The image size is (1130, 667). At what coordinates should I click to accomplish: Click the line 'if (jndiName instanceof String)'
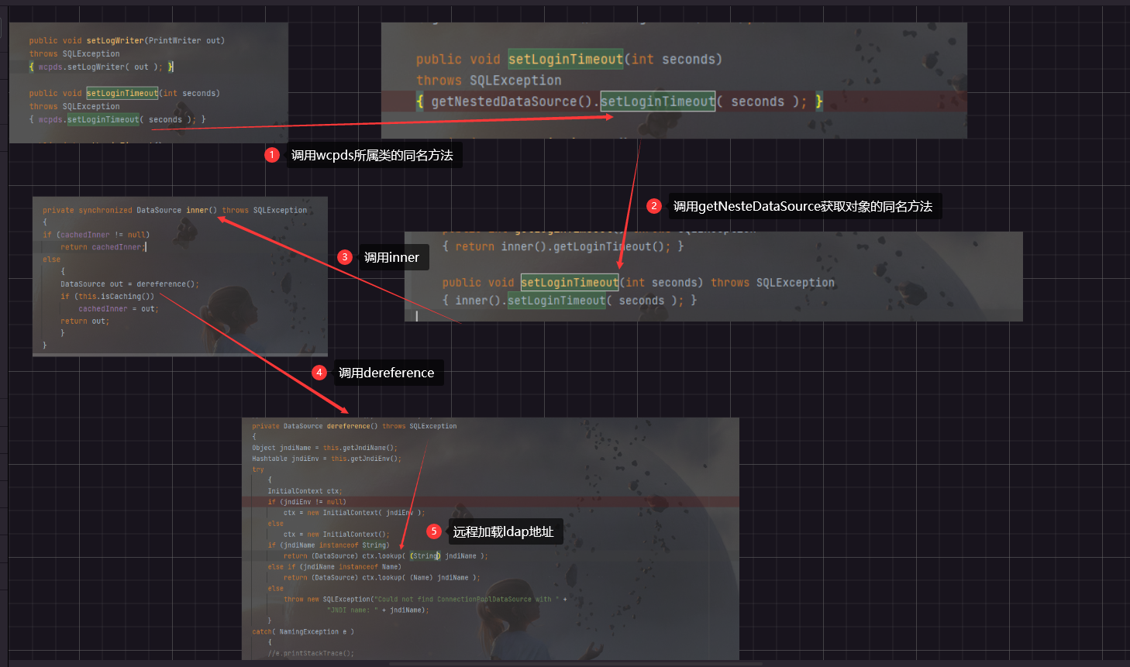pos(329,545)
